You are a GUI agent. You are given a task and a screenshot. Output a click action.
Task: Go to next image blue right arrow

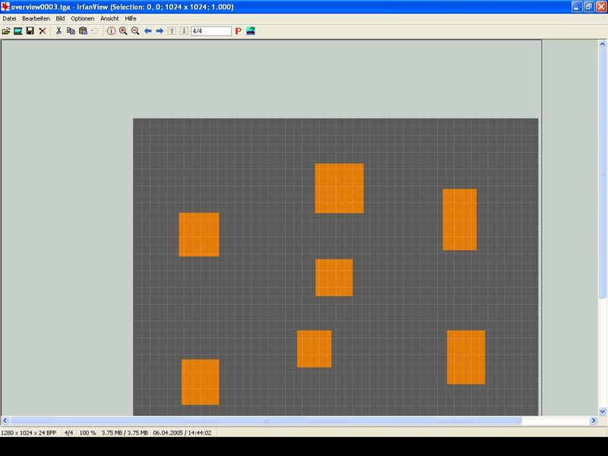click(160, 31)
